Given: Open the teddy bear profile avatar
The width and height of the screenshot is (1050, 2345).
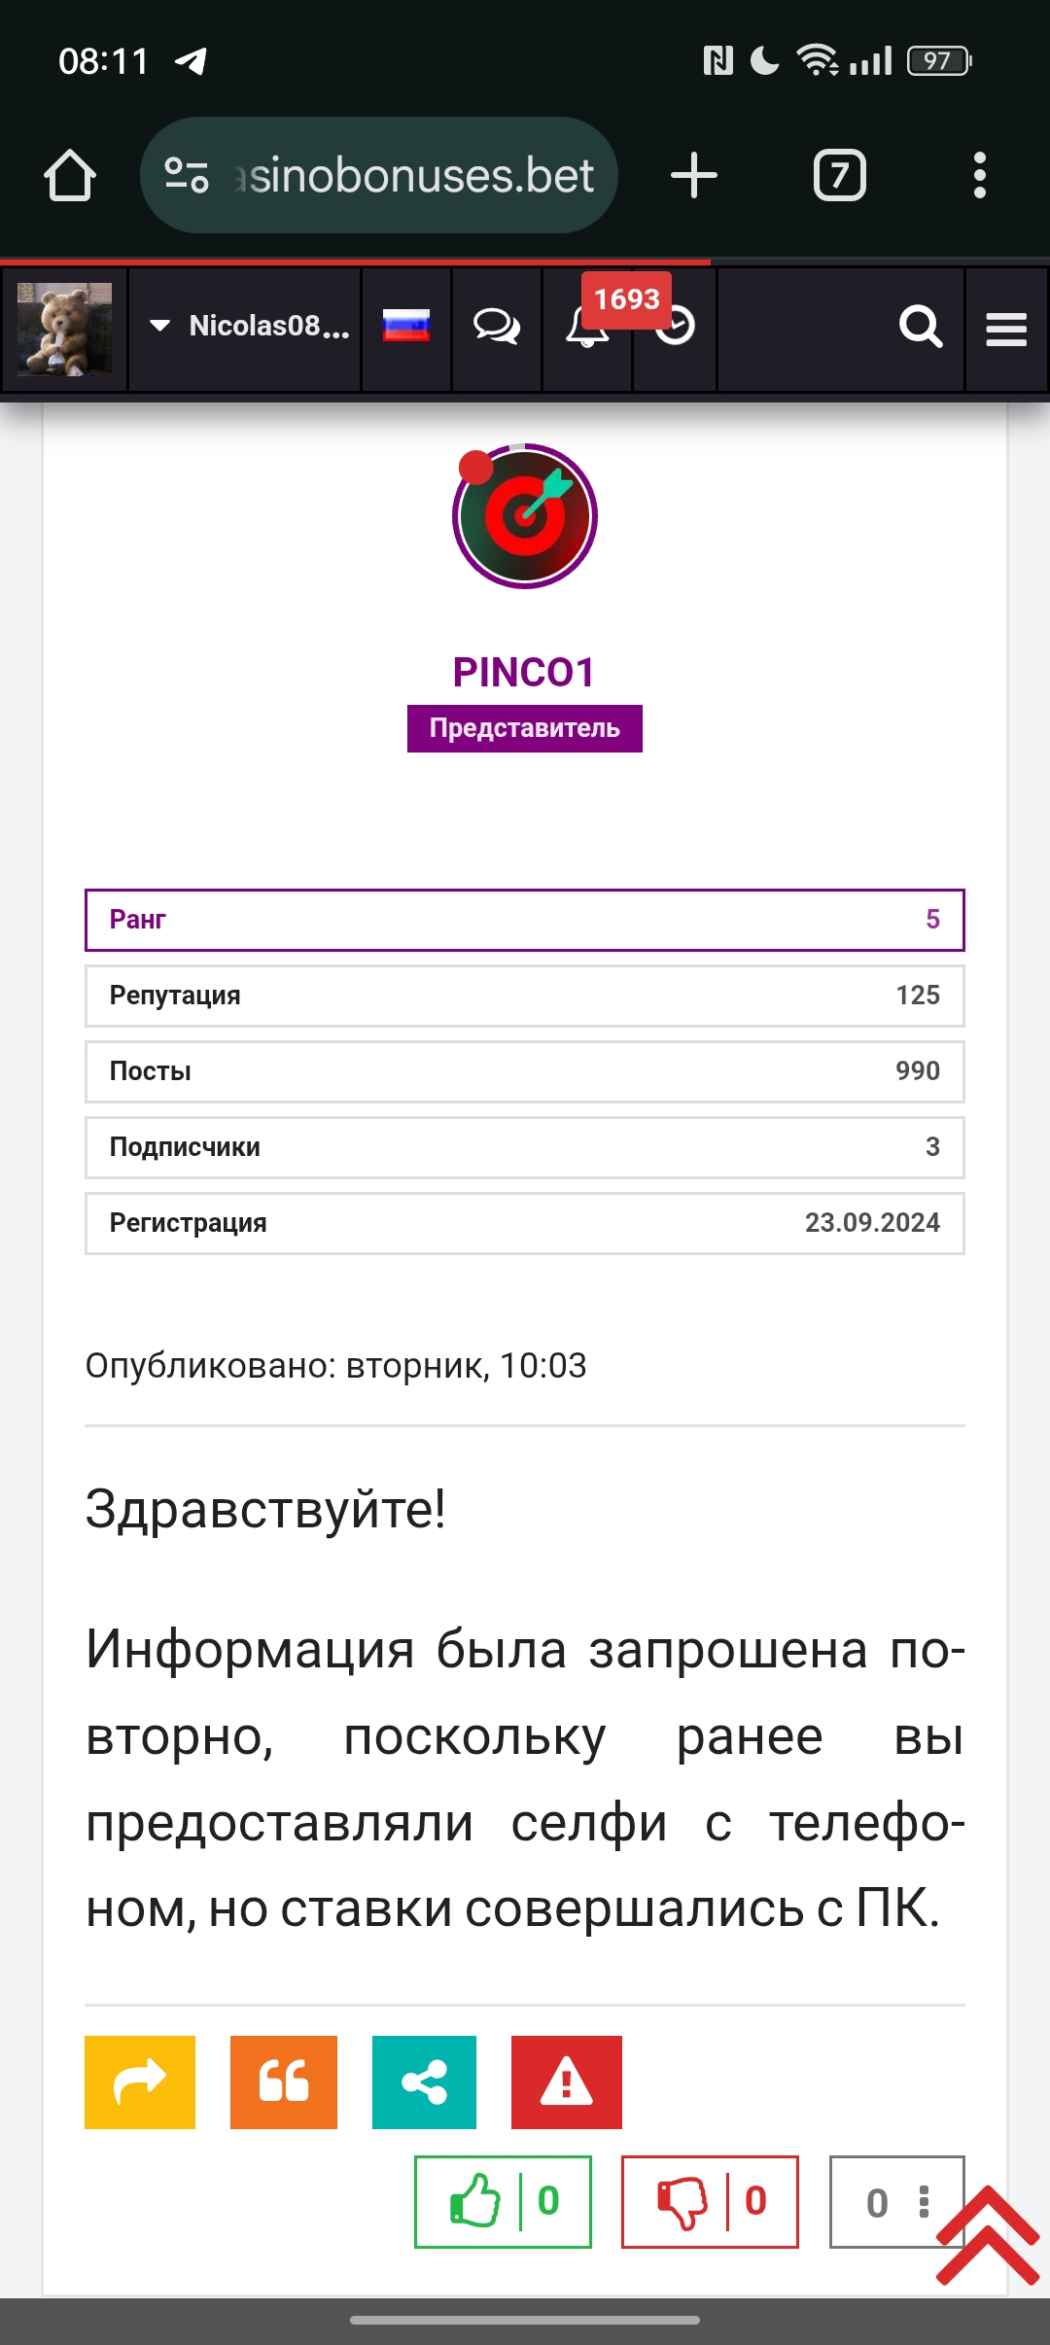Looking at the screenshot, I should [x=65, y=329].
